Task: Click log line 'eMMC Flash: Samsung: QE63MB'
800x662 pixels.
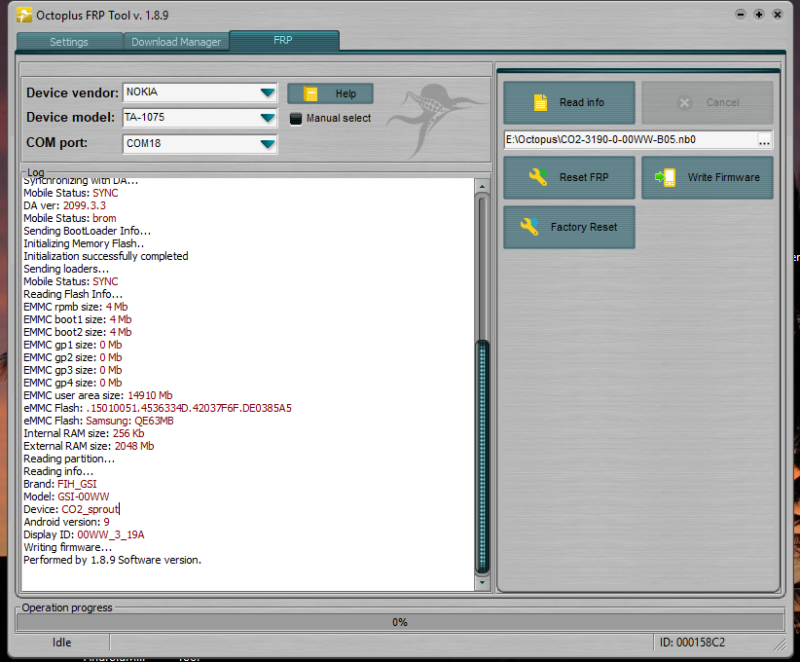Action: [x=98, y=421]
